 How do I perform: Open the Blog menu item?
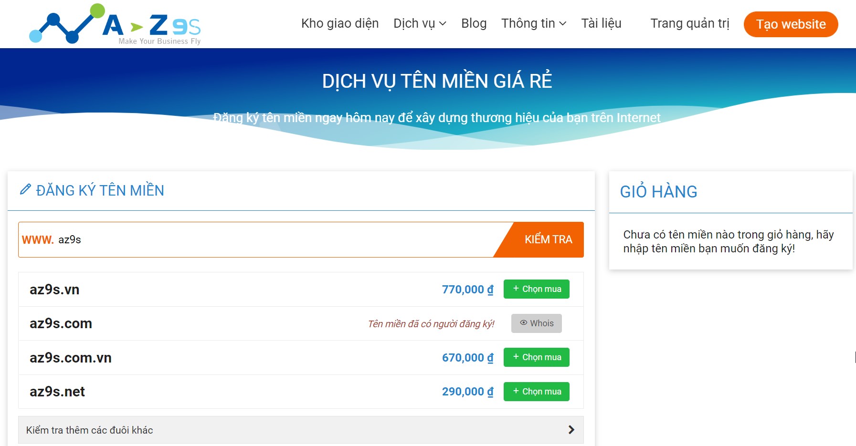coord(474,23)
